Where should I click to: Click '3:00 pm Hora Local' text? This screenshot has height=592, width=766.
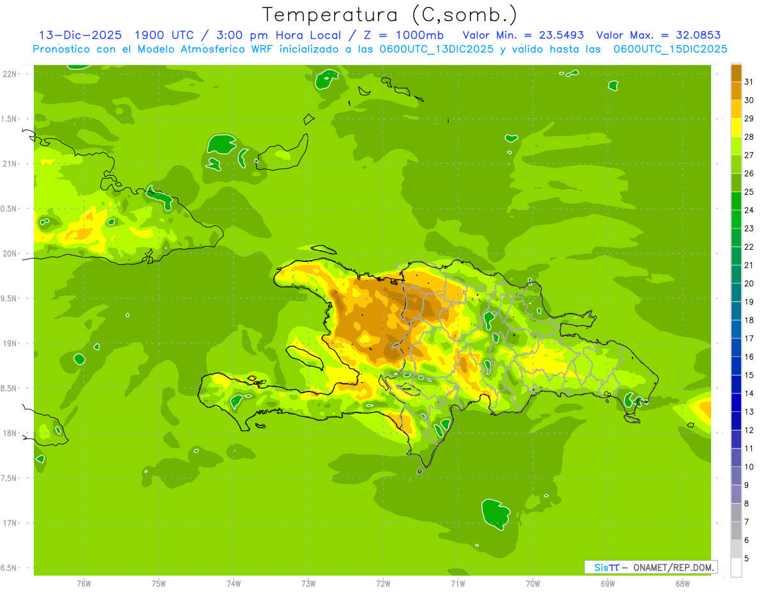pyautogui.click(x=280, y=35)
